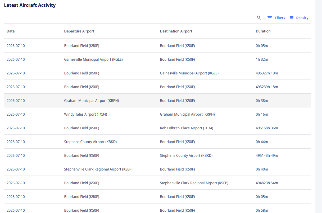Viewport: 322px width, 213px height.
Task: Sort by the Date column header
Action: point(11,31)
